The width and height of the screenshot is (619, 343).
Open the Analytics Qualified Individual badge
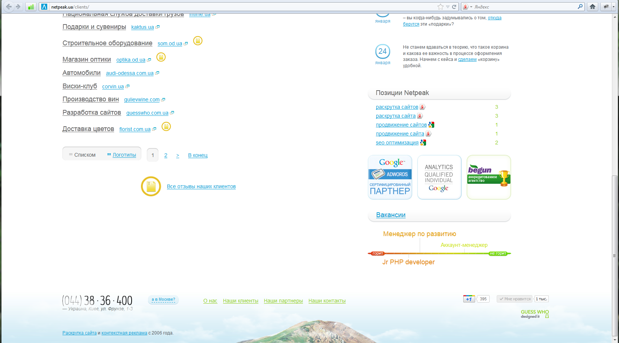[439, 177]
